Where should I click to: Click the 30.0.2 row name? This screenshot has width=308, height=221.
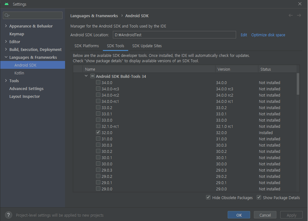tap(107, 151)
